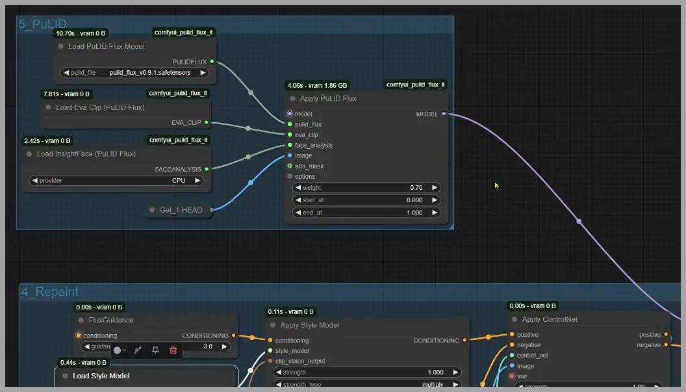This screenshot has height=392, width=686.
Task: Increase end_at with right arrow
Action: (435, 213)
